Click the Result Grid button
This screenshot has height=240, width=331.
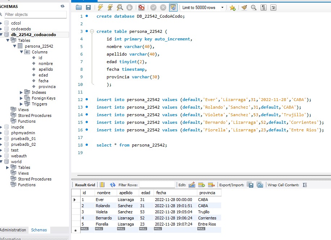click(x=85, y=185)
